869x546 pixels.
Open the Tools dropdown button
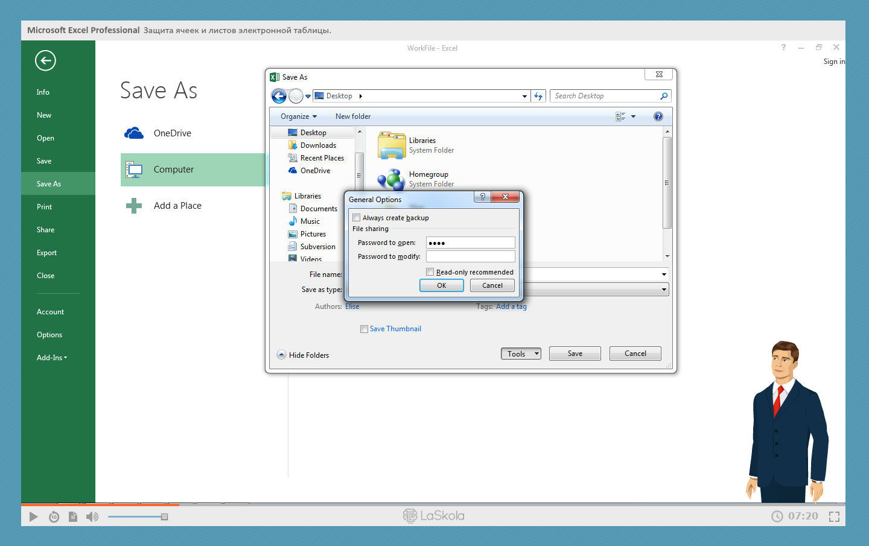tap(520, 354)
